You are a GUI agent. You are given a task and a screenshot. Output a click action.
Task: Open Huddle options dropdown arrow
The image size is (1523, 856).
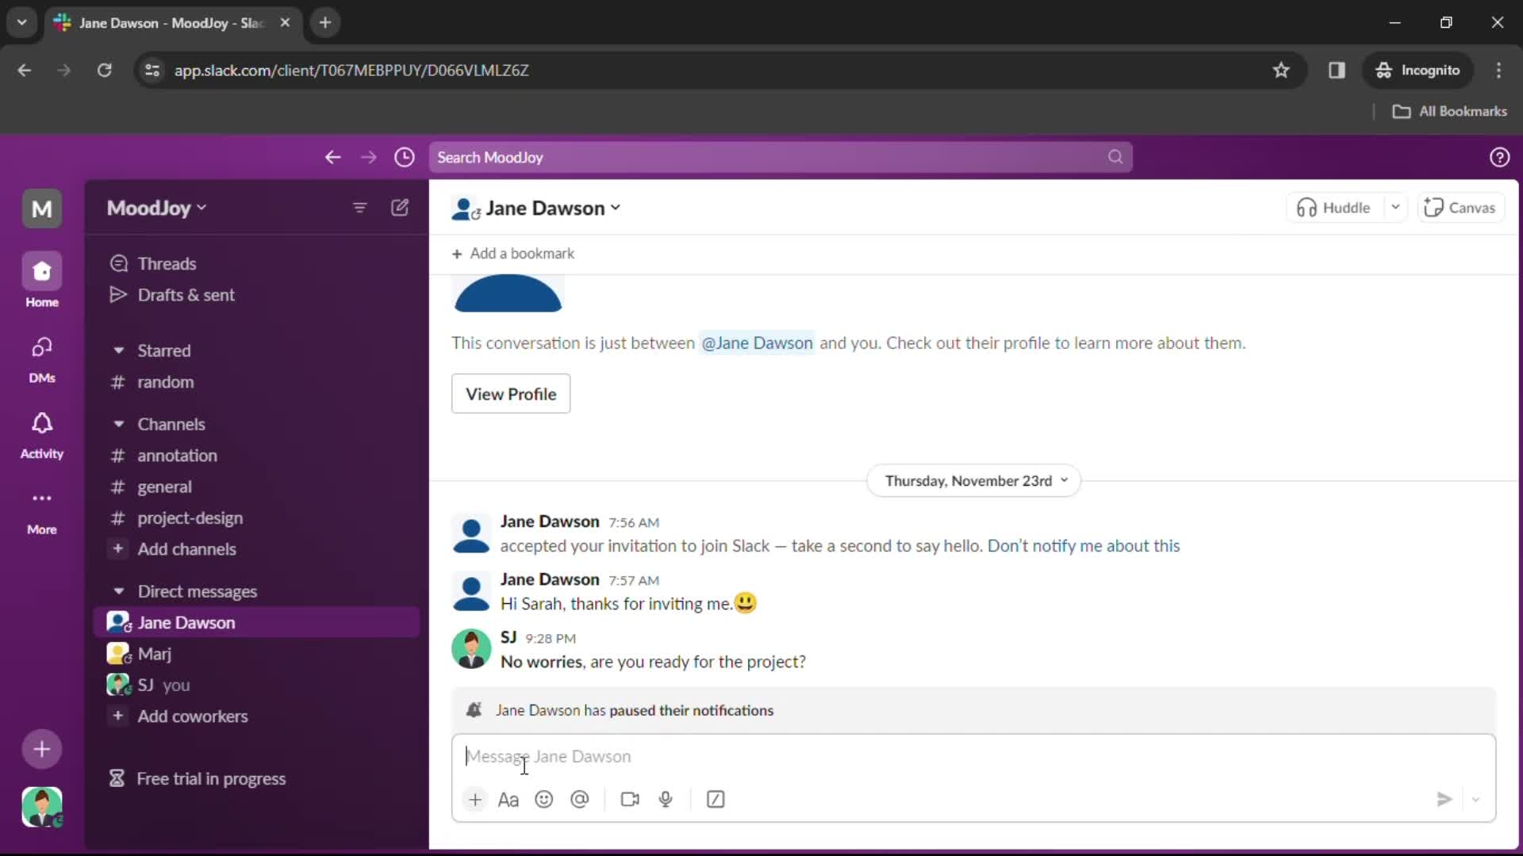tap(1395, 208)
